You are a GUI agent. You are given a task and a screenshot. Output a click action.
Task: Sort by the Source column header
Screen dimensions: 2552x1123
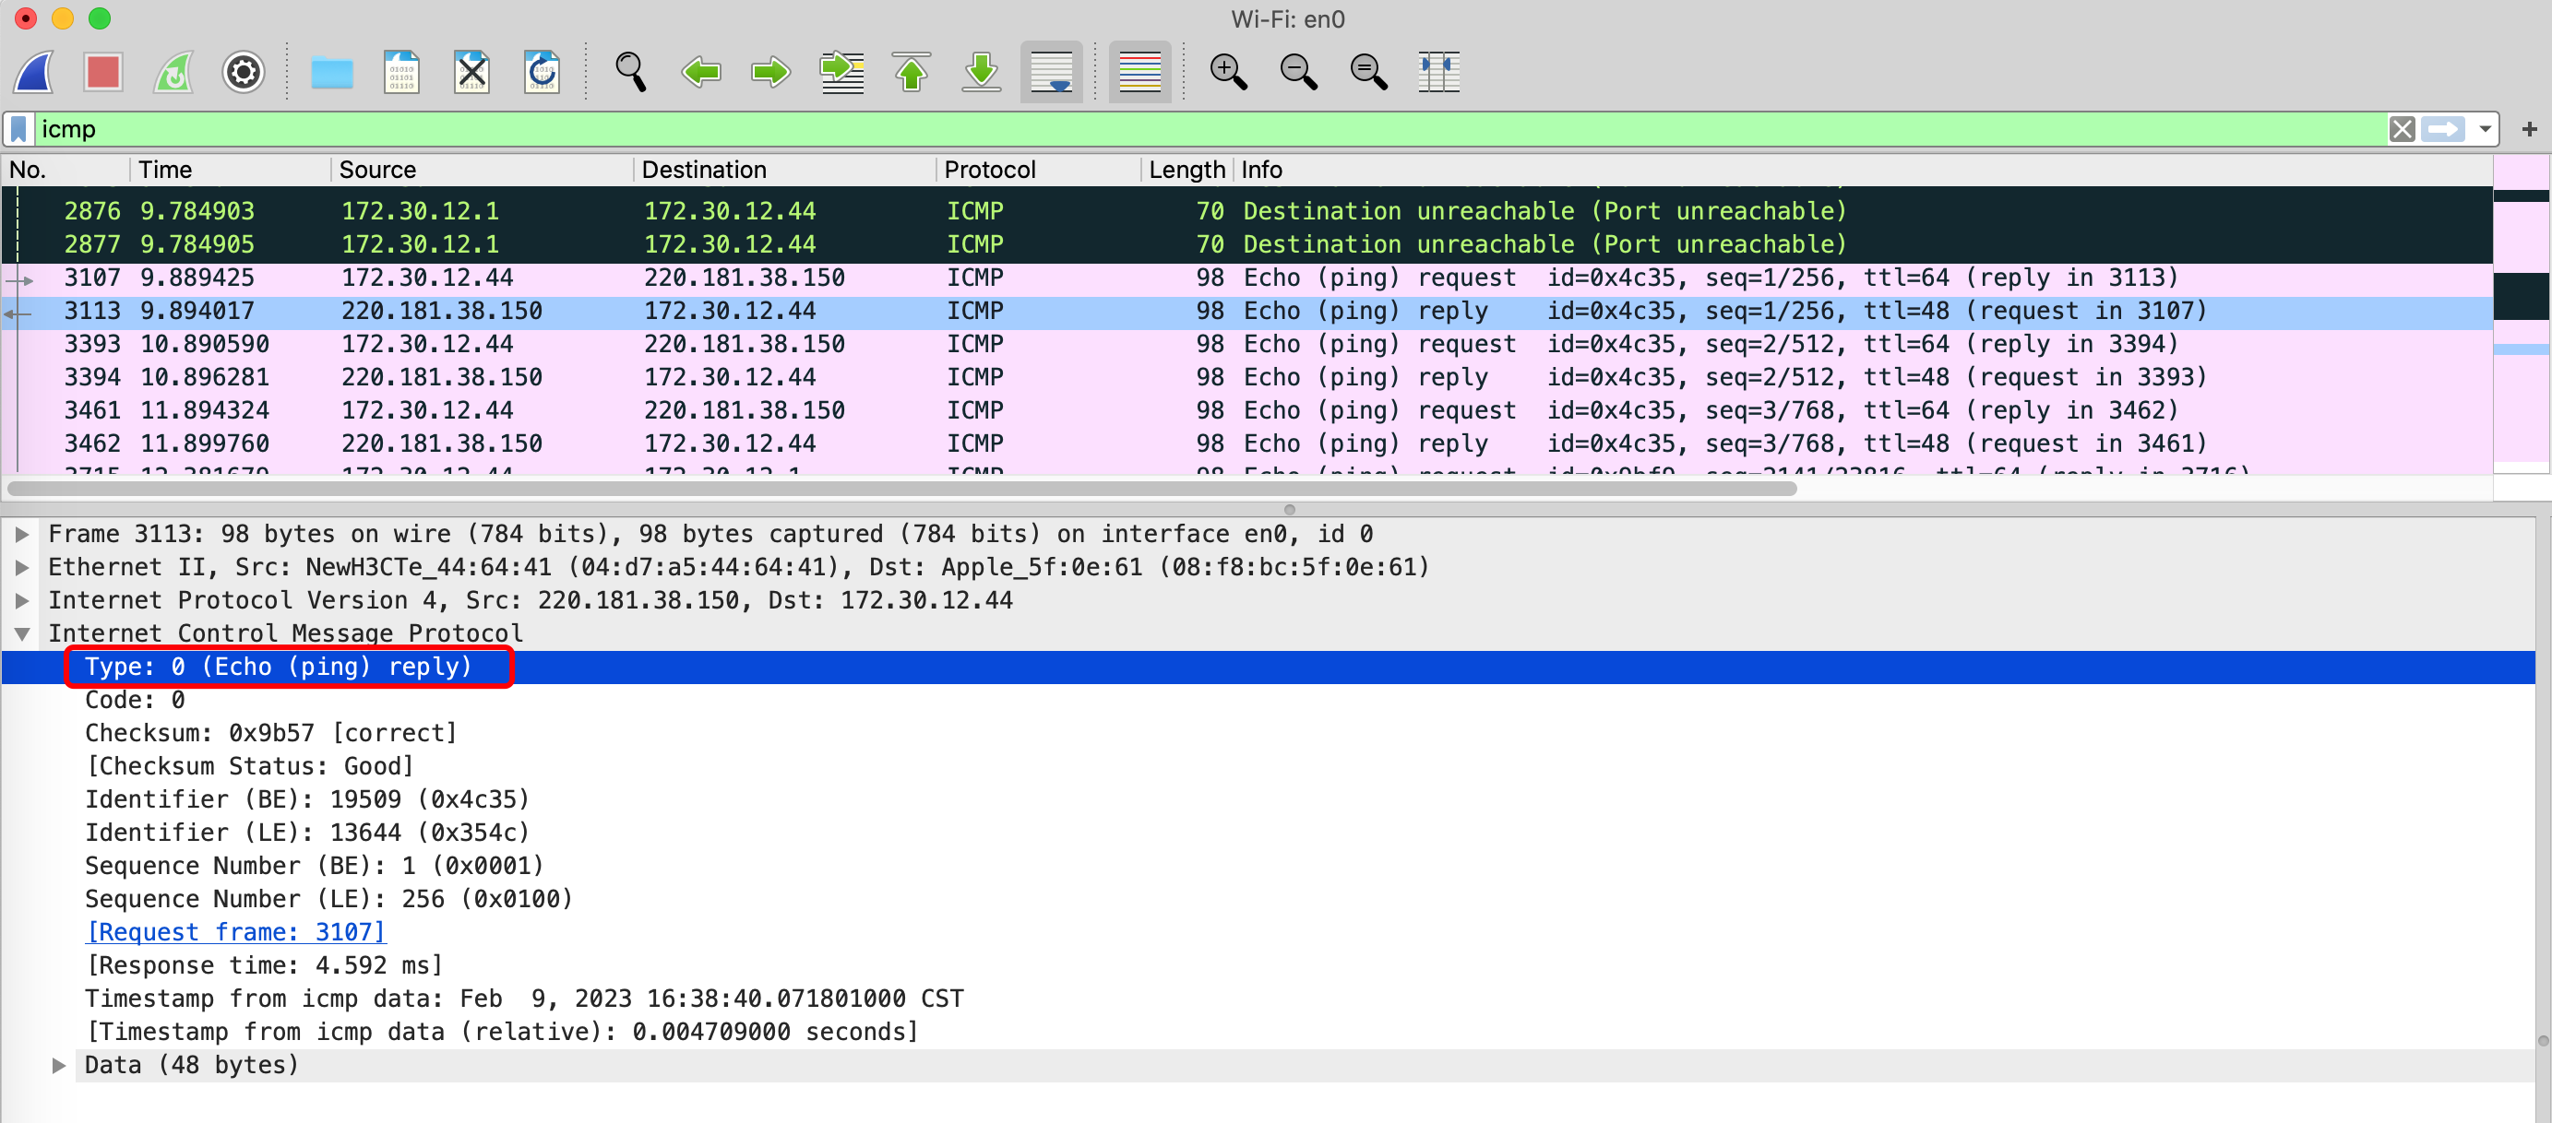click(x=482, y=171)
